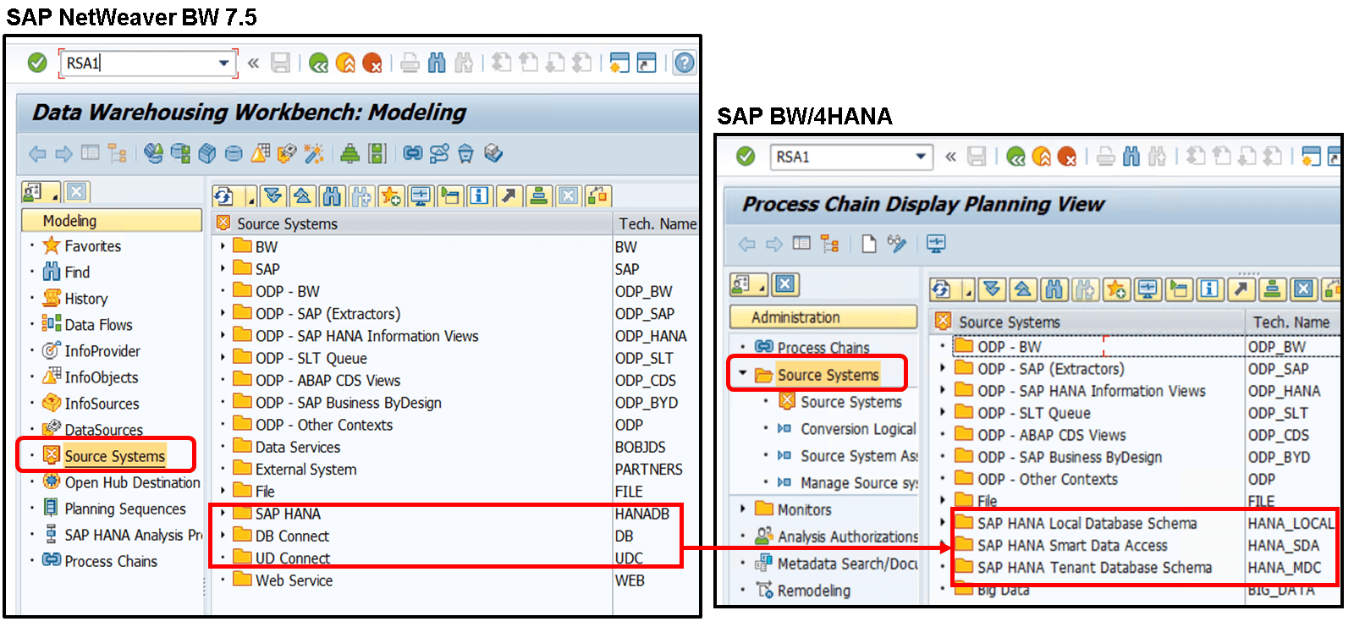
Task: Open Remodeling in BW/4HANA Administration
Action: point(814,591)
